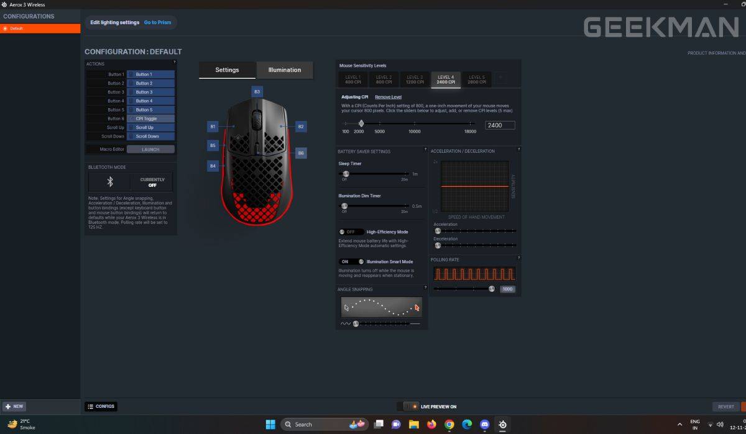746x434 pixels.
Task: Open Scroll Up action dropdown
Action: click(x=150, y=127)
